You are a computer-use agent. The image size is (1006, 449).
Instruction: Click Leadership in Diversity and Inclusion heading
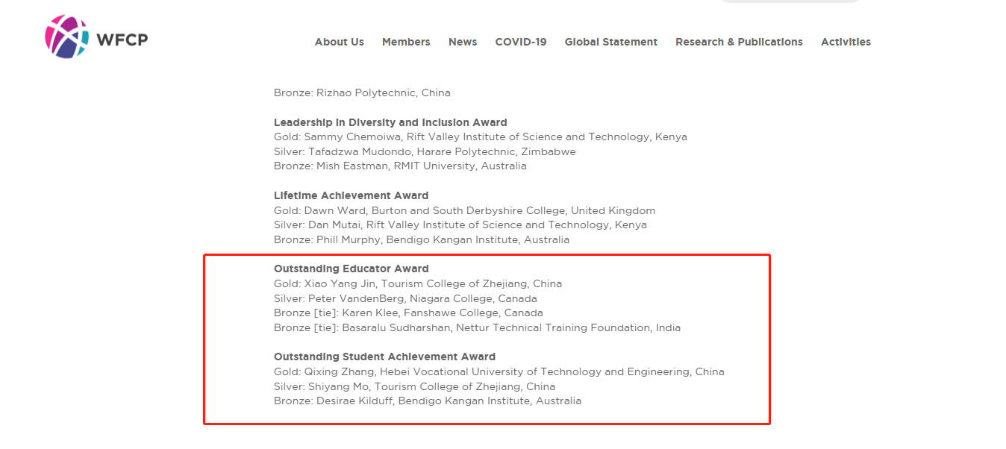click(x=390, y=122)
